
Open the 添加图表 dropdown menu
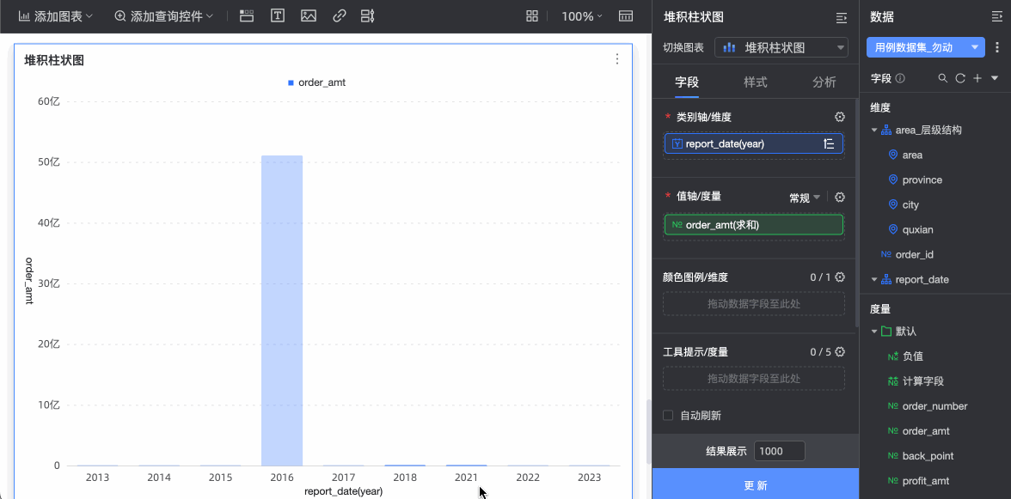point(55,16)
